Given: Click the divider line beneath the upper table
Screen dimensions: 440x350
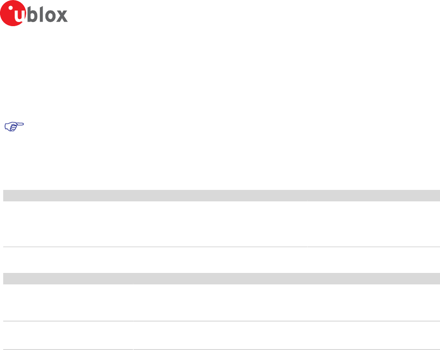Looking at the screenshot, I should click(x=222, y=247).
